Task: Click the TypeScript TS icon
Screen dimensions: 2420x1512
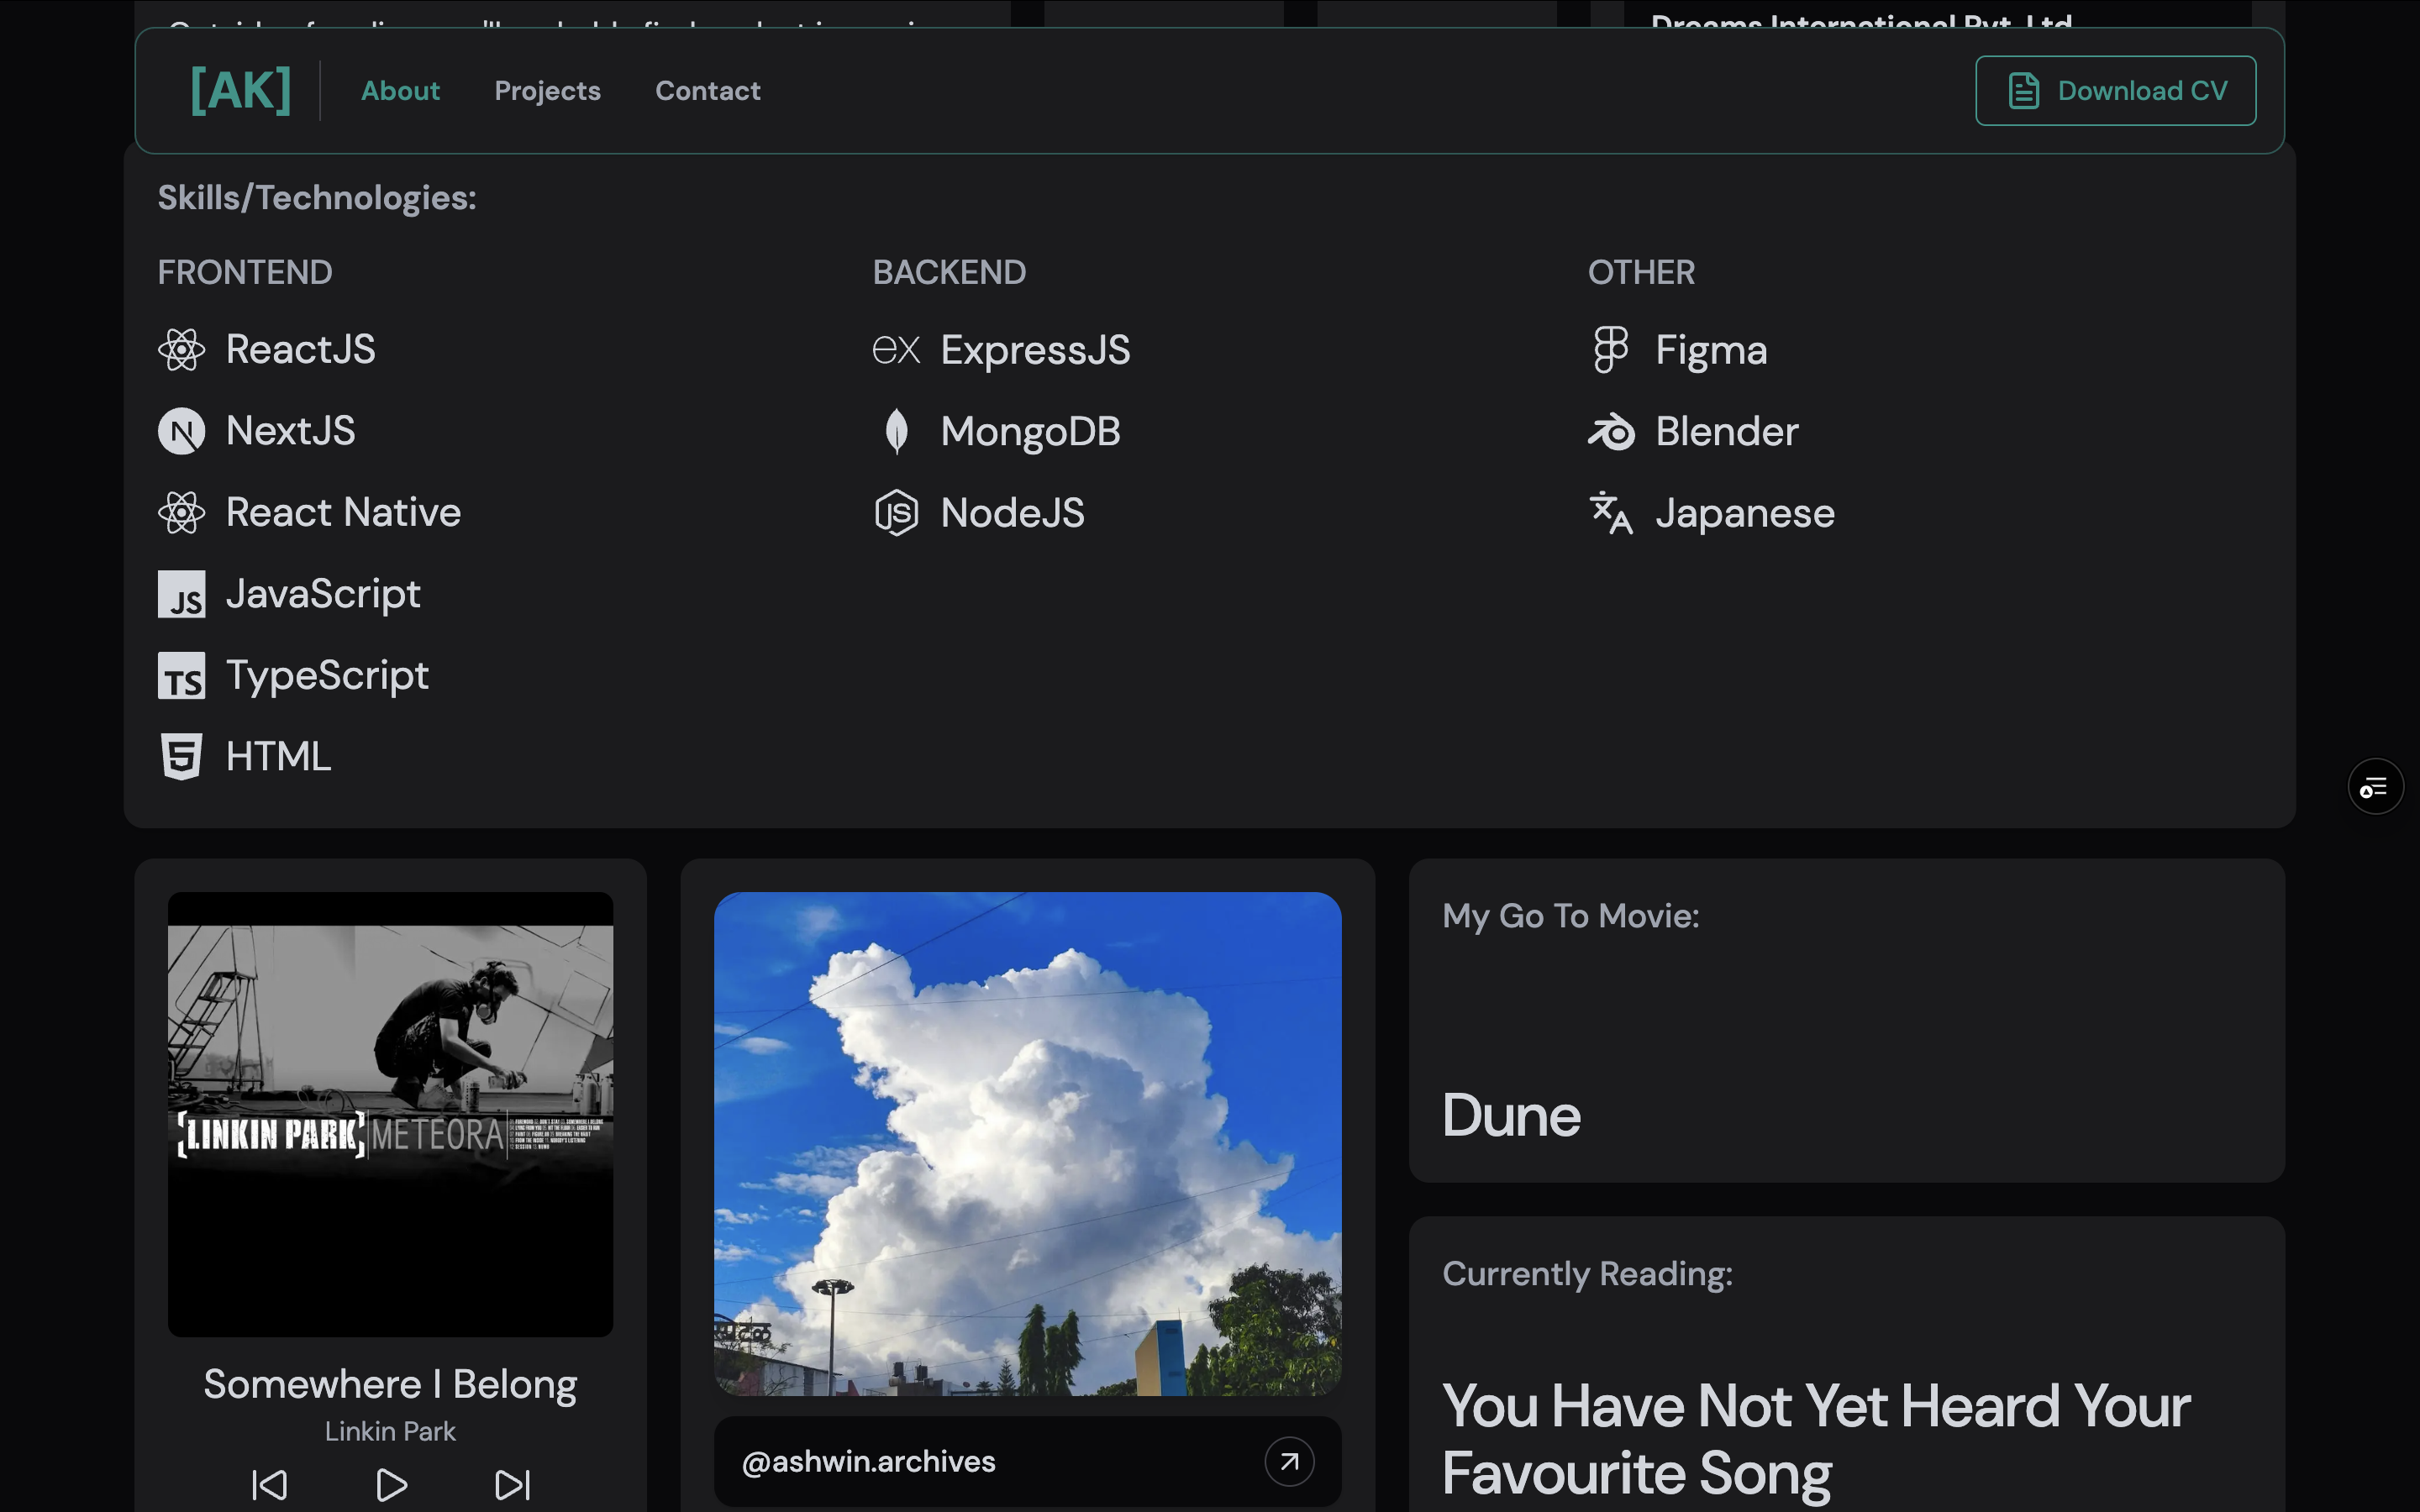Action: tap(181, 676)
